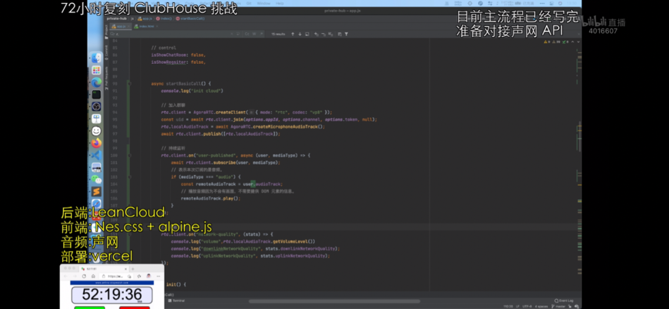Click the browser reload button in timer window
This screenshot has width=669, height=309.
tap(84, 276)
